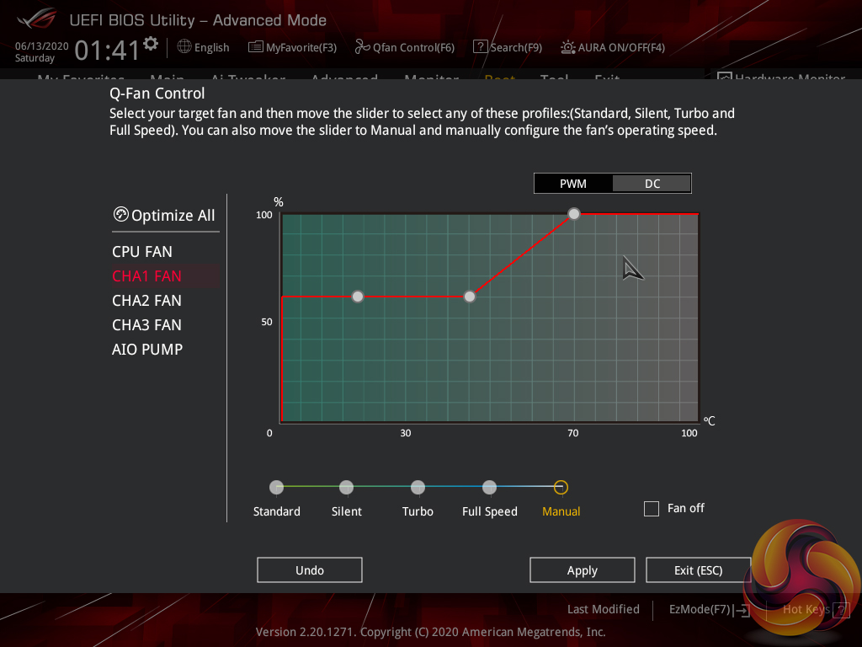Switch fan mode to PWM
This screenshot has width=862, height=647.
tap(572, 184)
